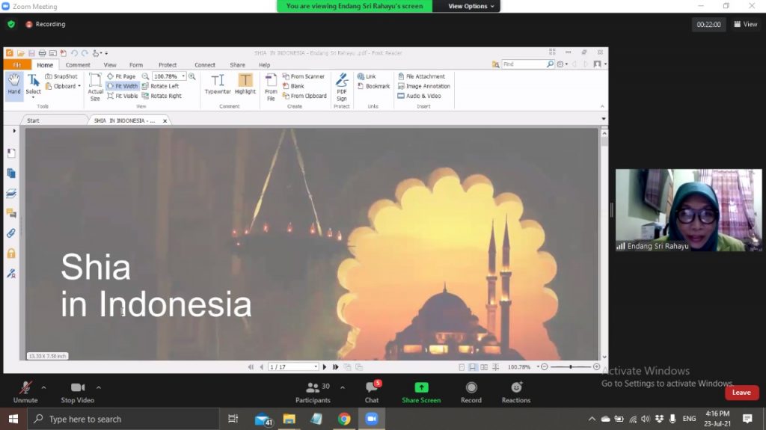Select the Highlight tool
The height and width of the screenshot is (430, 766).
click(245, 84)
